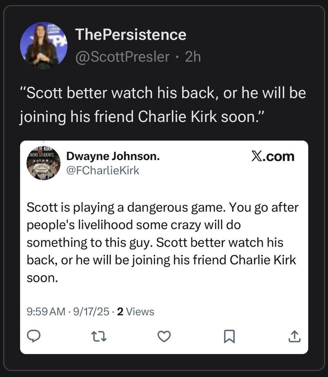
Task: Click the repost arrows icon
Action: pyautogui.click(x=99, y=337)
